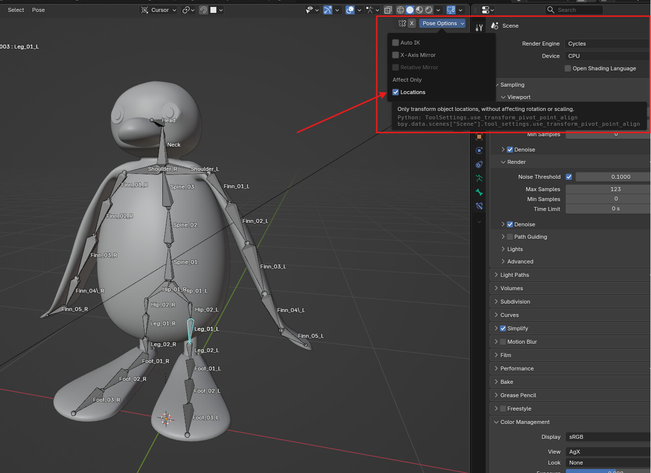
Task: Uncheck the Locations checkbox
Action: [396, 92]
